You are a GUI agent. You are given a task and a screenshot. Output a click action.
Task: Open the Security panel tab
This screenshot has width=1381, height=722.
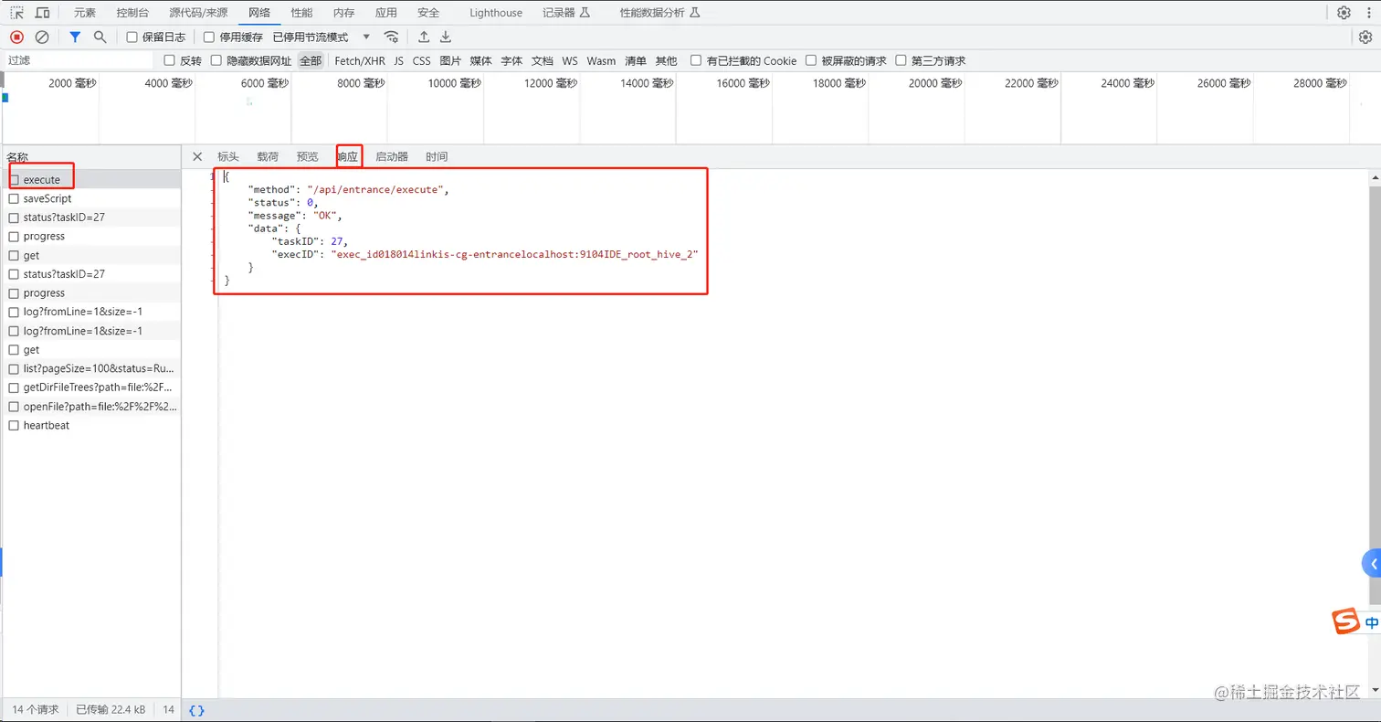pyautogui.click(x=428, y=13)
